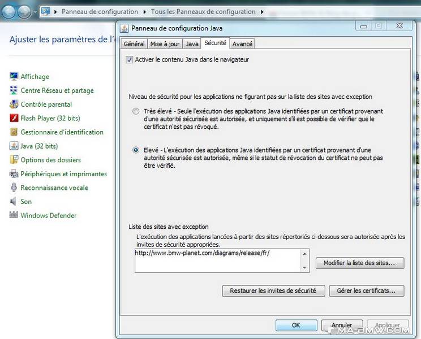Open the Centre Réseau et partage icon

14,90
